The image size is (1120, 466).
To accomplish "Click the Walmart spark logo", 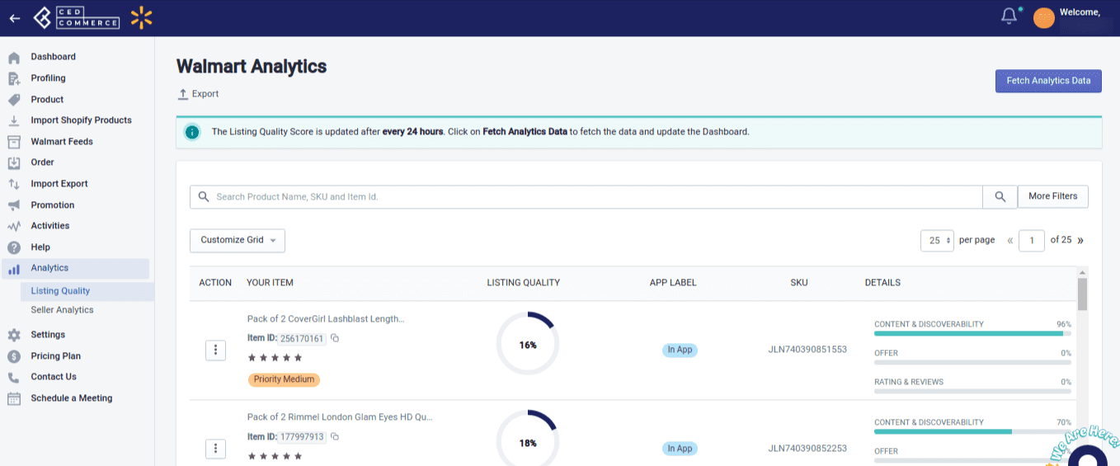I will click(141, 17).
